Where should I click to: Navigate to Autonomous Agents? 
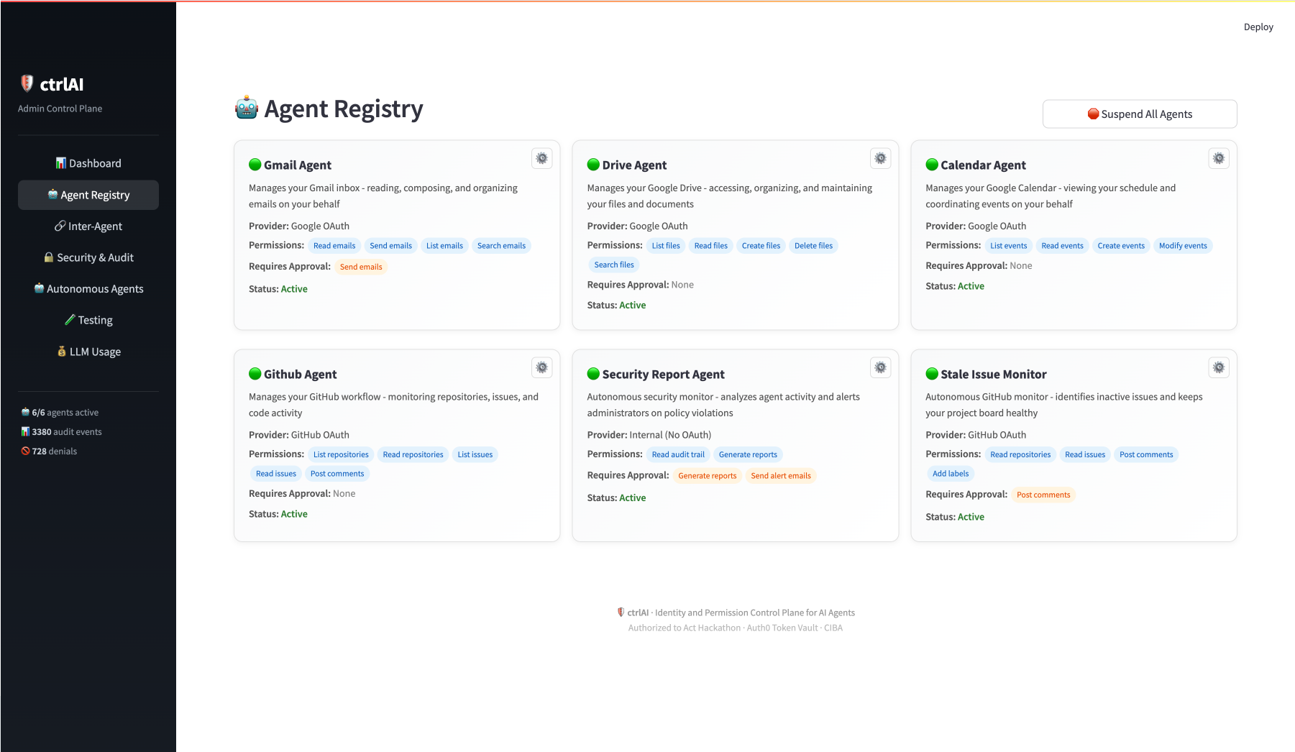click(88, 289)
